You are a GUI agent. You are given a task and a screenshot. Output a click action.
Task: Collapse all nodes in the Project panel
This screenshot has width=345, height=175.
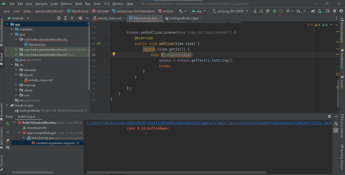coord(72,18)
